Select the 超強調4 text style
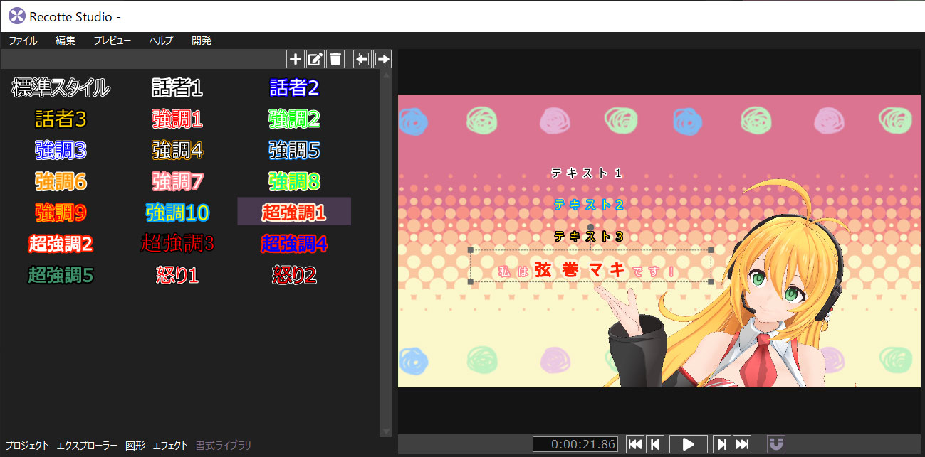925x457 pixels. (x=294, y=244)
